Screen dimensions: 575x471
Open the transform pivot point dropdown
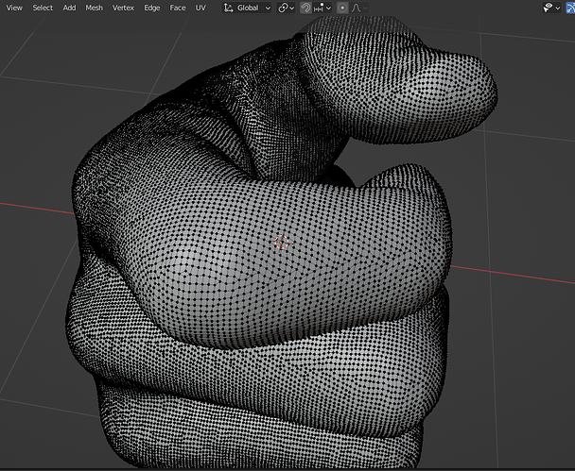coord(286,8)
